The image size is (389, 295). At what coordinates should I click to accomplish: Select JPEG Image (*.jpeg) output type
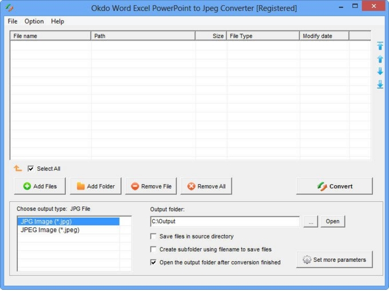pyautogui.click(x=69, y=230)
